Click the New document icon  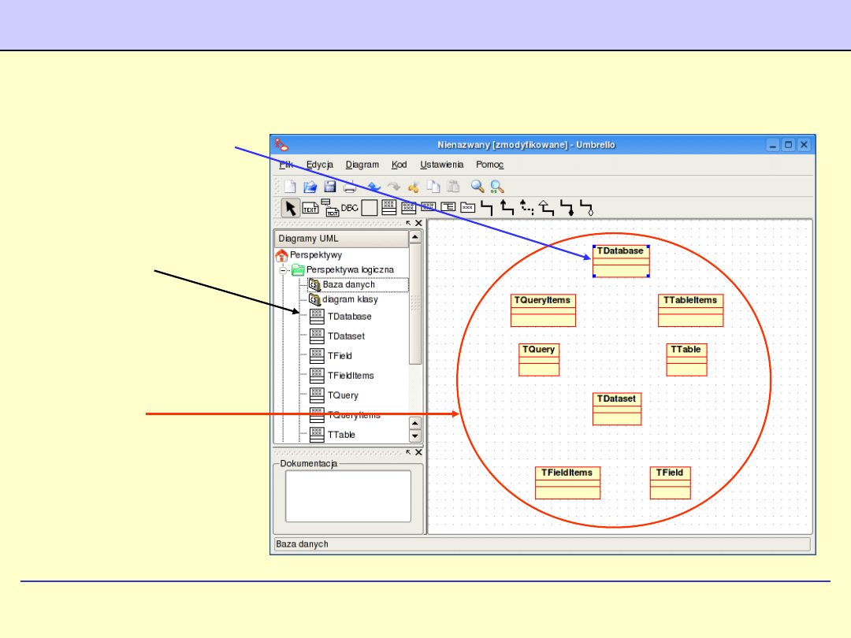[x=291, y=187]
